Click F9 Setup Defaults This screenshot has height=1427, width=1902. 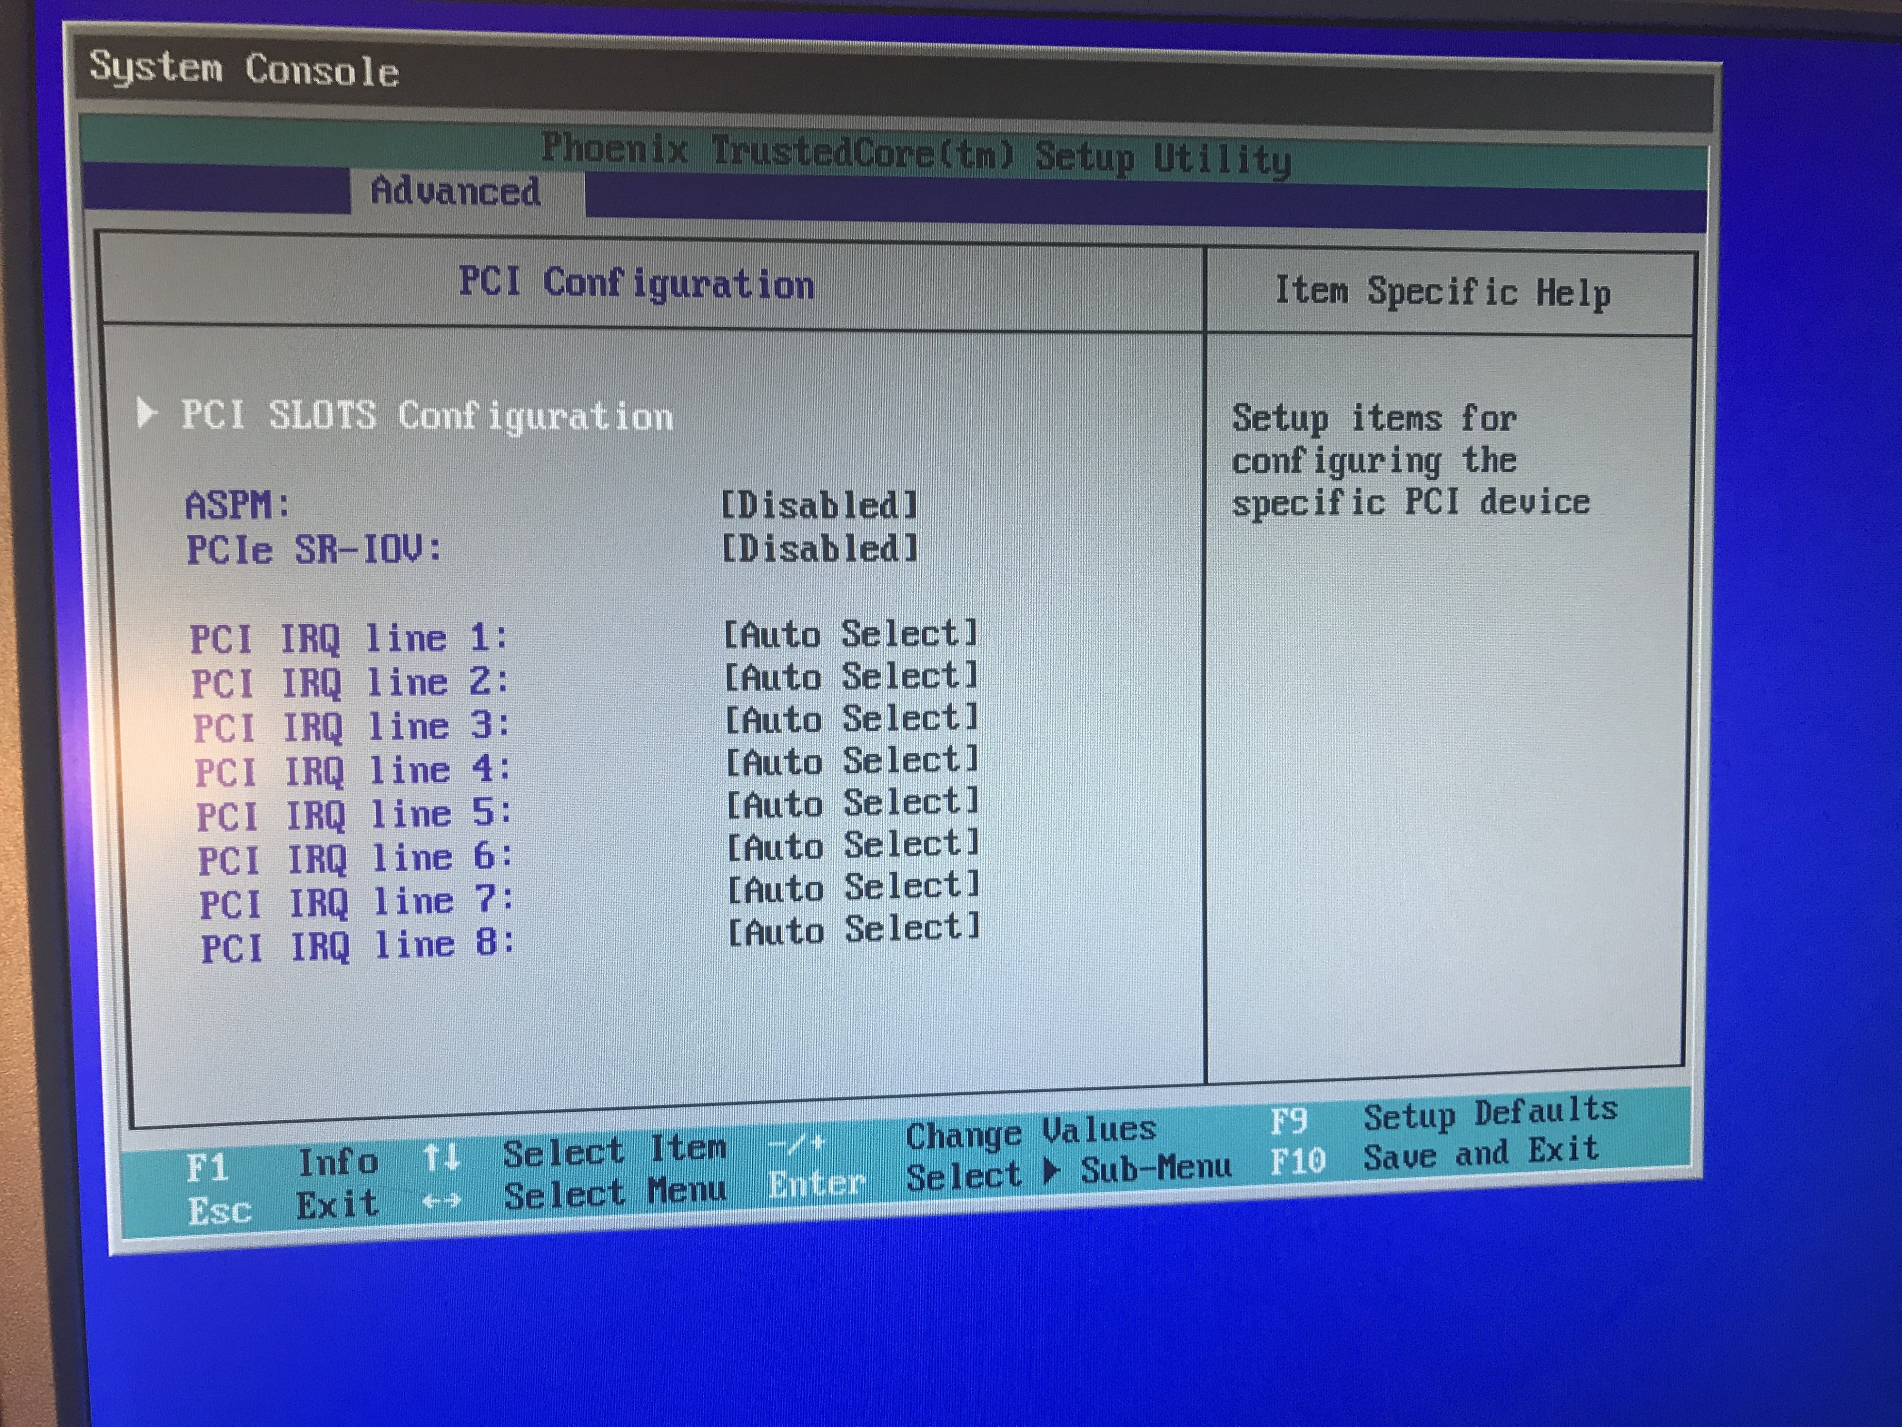coord(1289,1121)
